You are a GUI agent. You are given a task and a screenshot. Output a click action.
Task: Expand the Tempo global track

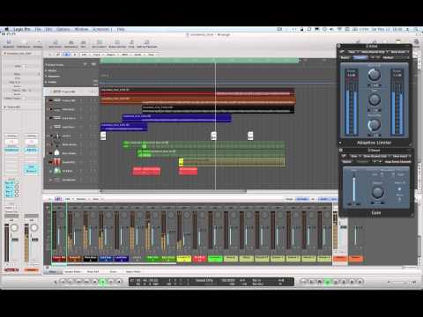pyautogui.click(x=46, y=82)
